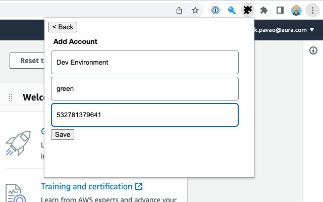Open the 1Password extension icon
Screen dimensions: 323x202
coord(216,10)
